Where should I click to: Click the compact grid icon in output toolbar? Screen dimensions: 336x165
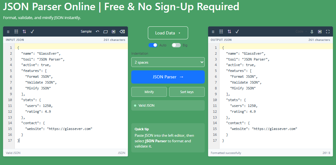tap(221, 32)
